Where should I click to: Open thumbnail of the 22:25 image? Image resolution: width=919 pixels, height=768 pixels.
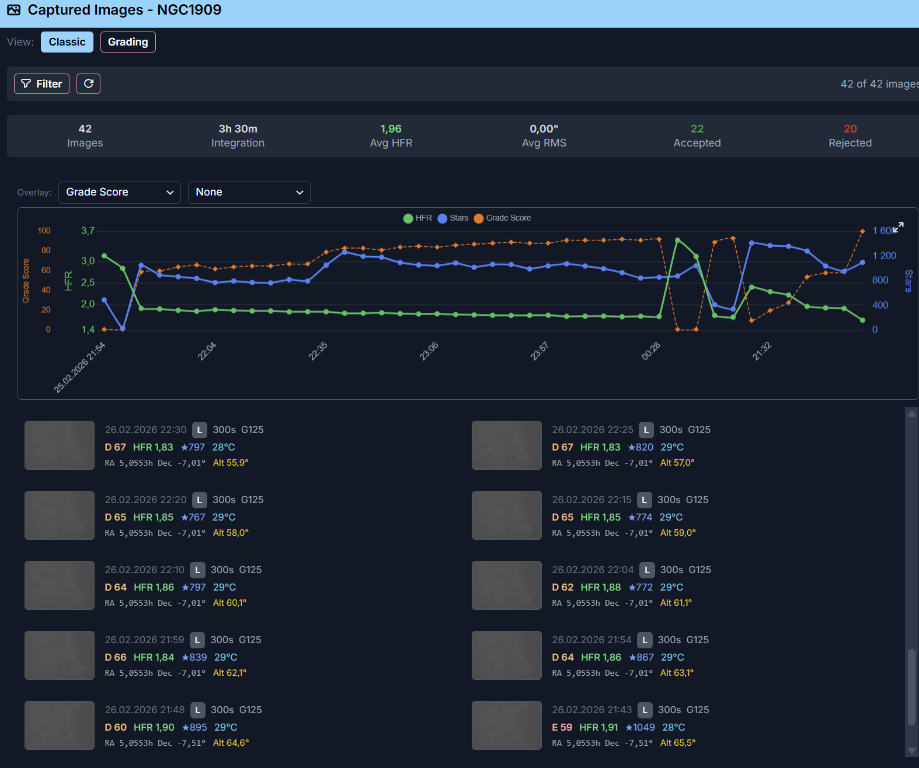click(506, 445)
